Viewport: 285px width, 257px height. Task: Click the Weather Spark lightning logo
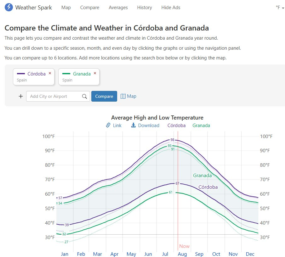pyautogui.click(x=9, y=7)
